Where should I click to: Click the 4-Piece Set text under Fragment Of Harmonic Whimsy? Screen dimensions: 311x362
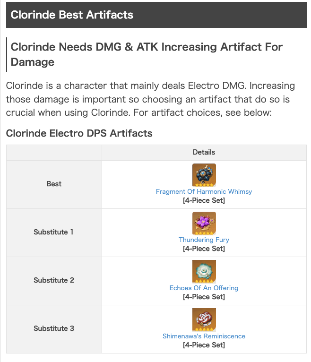click(204, 200)
